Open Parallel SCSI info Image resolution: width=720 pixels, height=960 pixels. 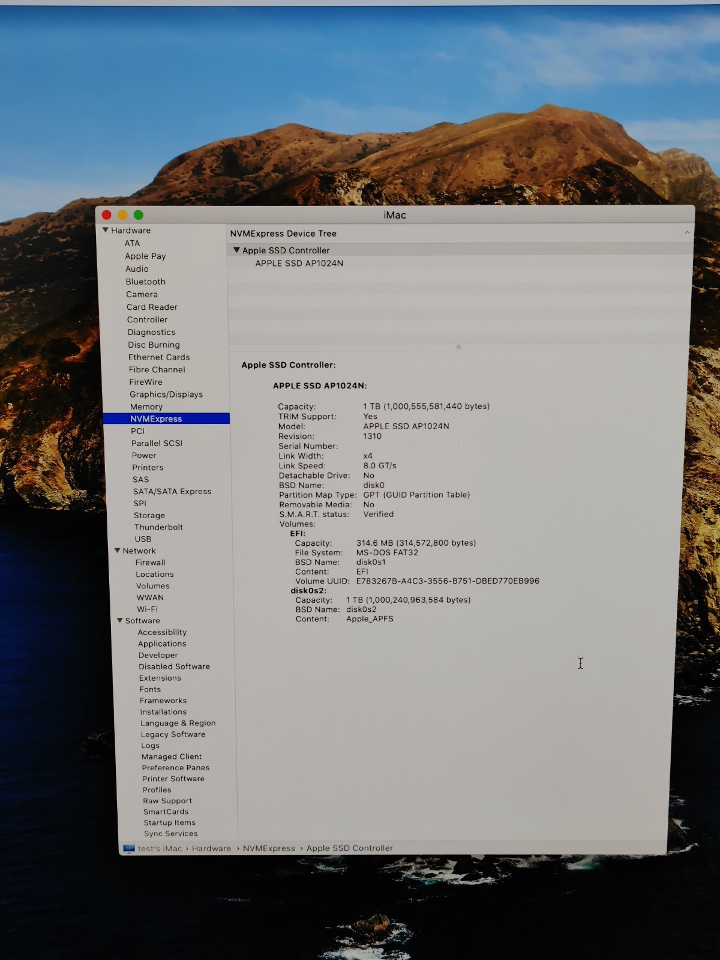point(157,443)
